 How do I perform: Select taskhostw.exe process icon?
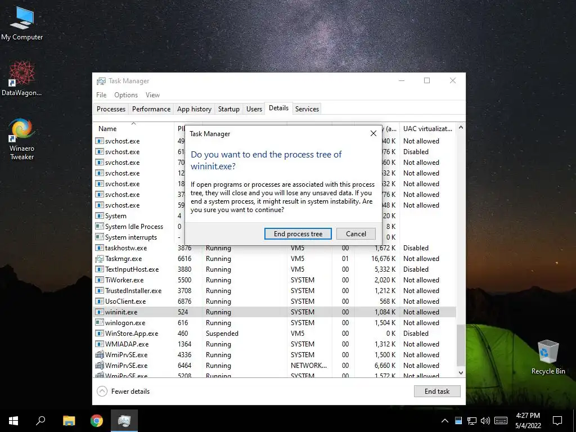(99, 248)
